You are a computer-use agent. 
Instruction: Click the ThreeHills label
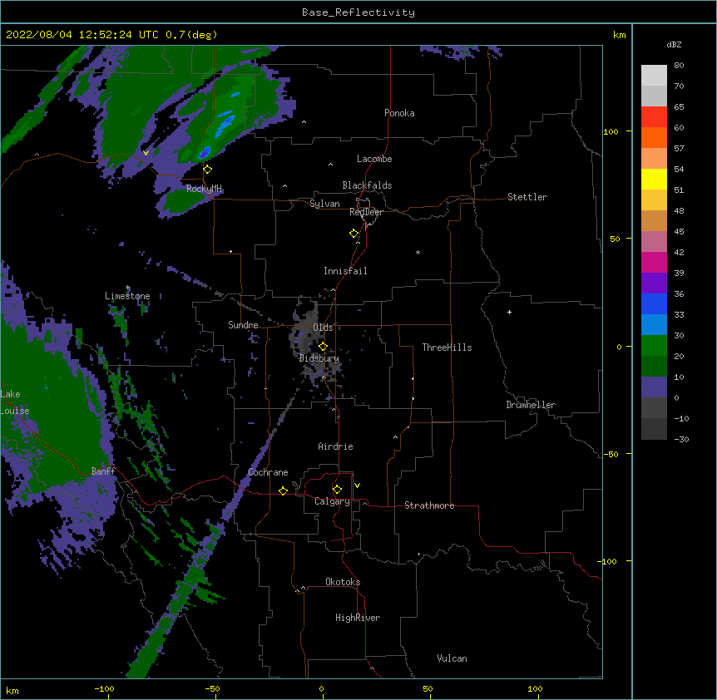447,348
